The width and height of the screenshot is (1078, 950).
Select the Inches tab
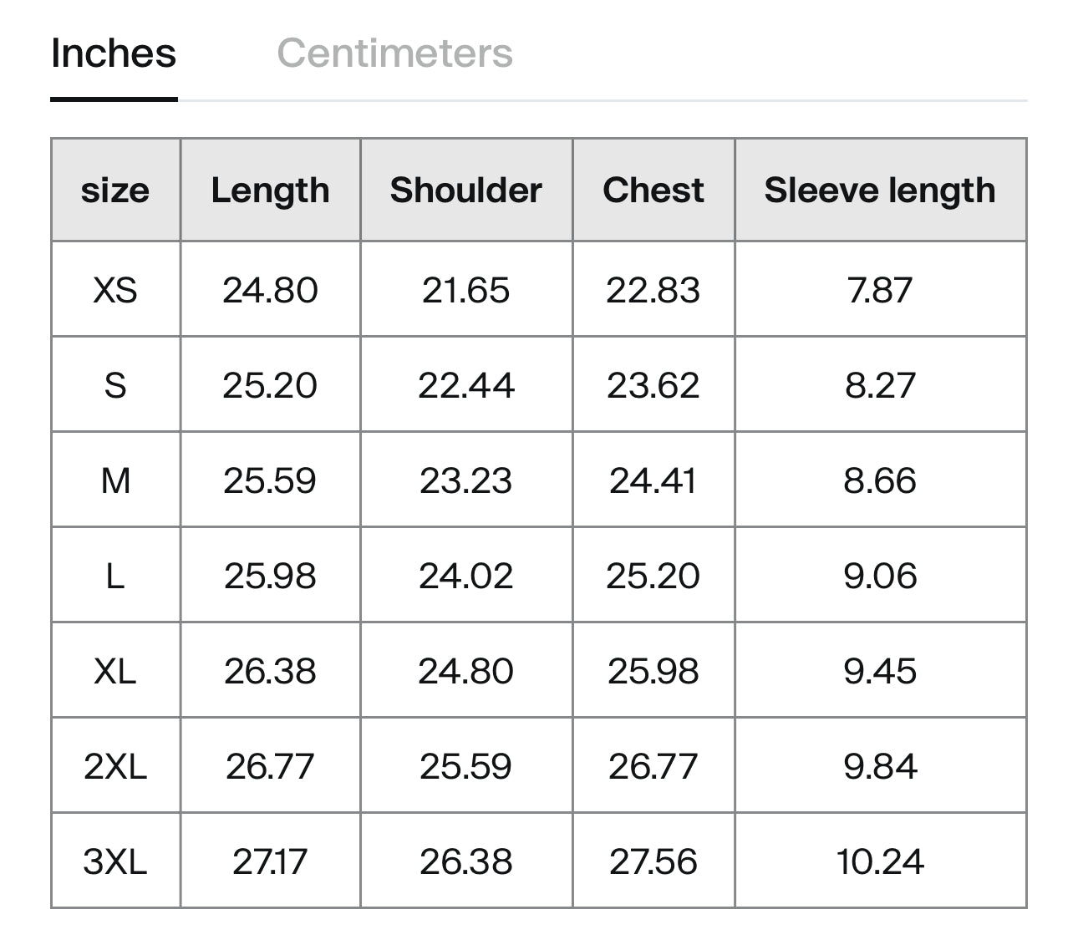point(114,53)
